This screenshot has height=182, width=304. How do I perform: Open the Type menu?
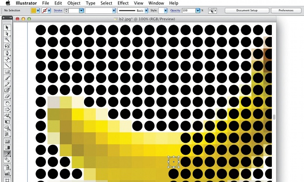(90, 3)
